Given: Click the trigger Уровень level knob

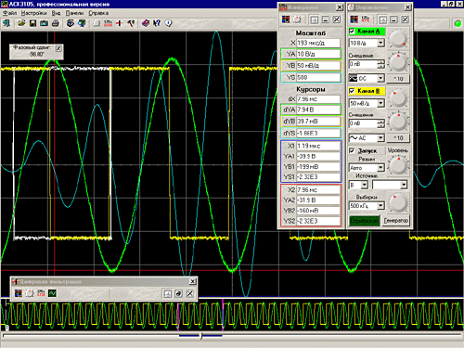Looking at the screenshot, I should pyautogui.click(x=398, y=165).
